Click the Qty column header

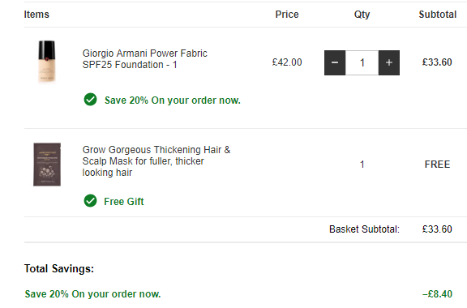click(362, 15)
